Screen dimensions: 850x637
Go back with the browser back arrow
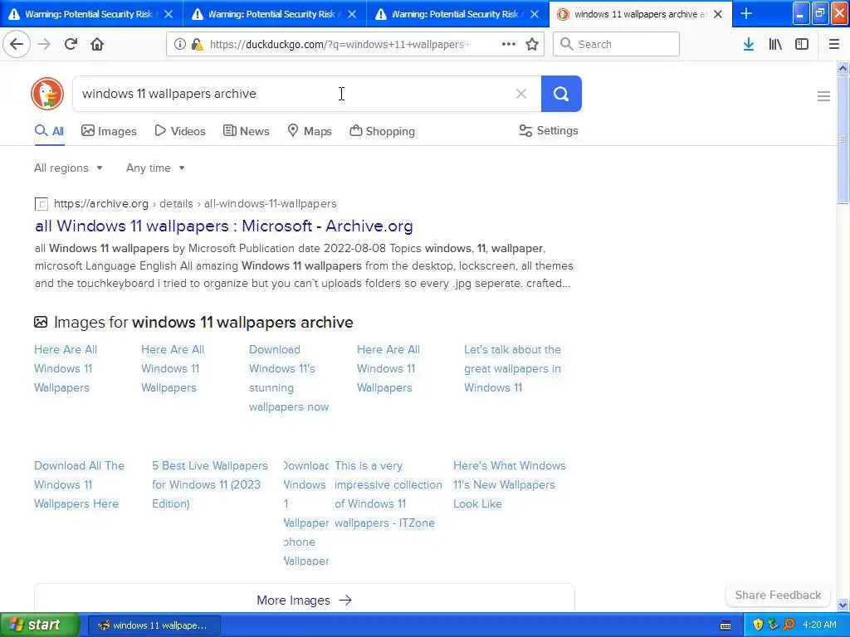pyautogui.click(x=17, y=44)
